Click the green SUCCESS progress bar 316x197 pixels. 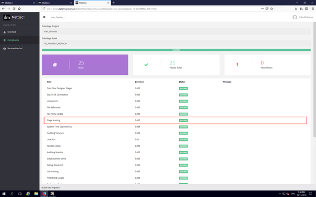coord(176,50)
